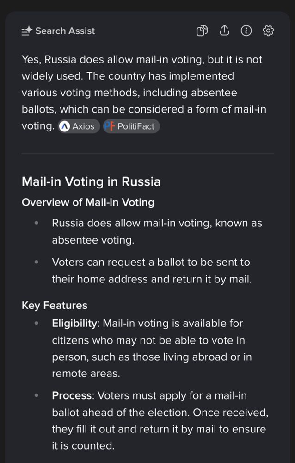Click the 'Overview of Mail-in Voting' subheading
Screen dimensions: 295x463
click(x=88, y=202)
